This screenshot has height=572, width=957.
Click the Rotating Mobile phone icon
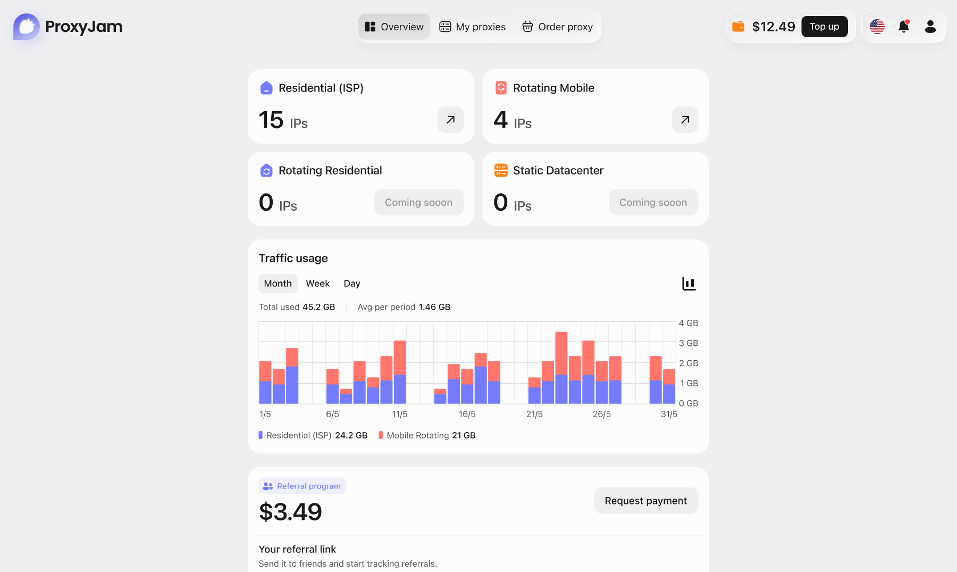pos(501,88)
